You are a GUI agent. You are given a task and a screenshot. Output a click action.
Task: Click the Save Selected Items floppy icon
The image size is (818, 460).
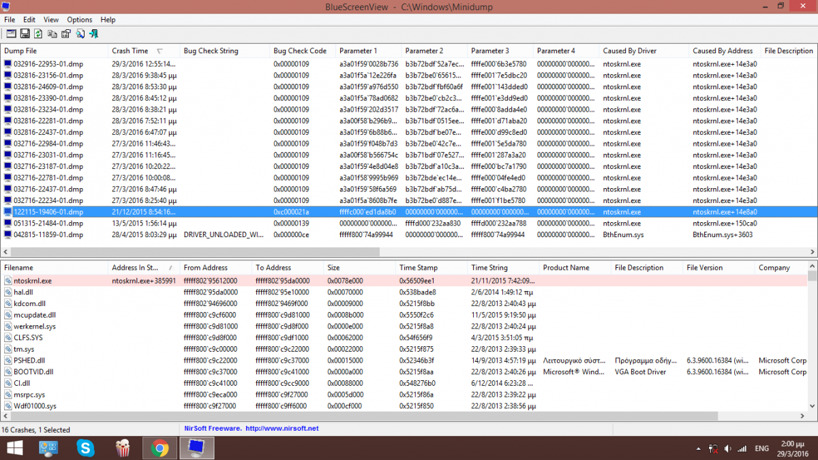point(25,33)
